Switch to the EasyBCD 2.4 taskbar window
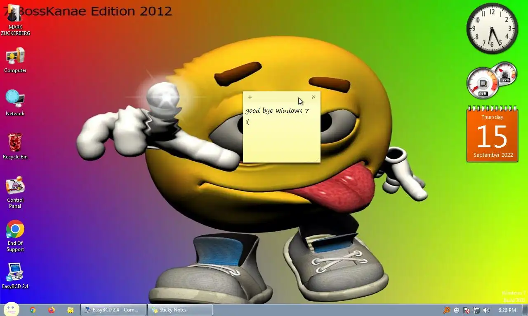Screen dimensions: 528x316 click(113, 310)
